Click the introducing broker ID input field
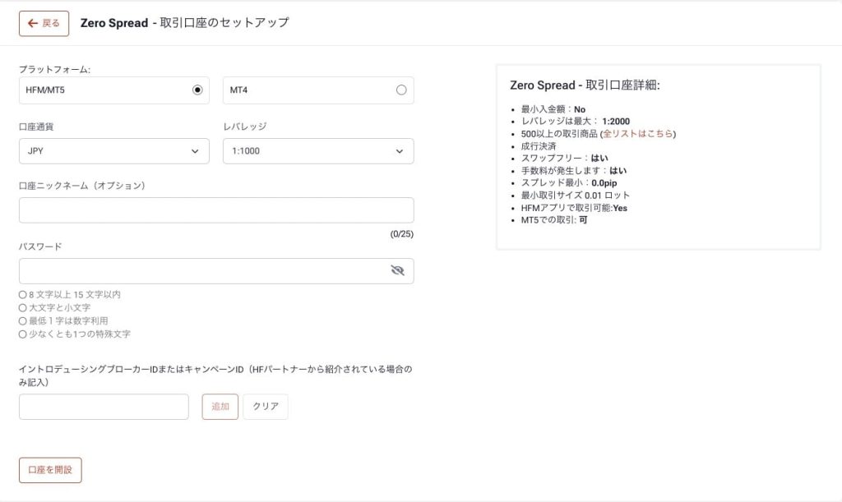 point(103,406)
